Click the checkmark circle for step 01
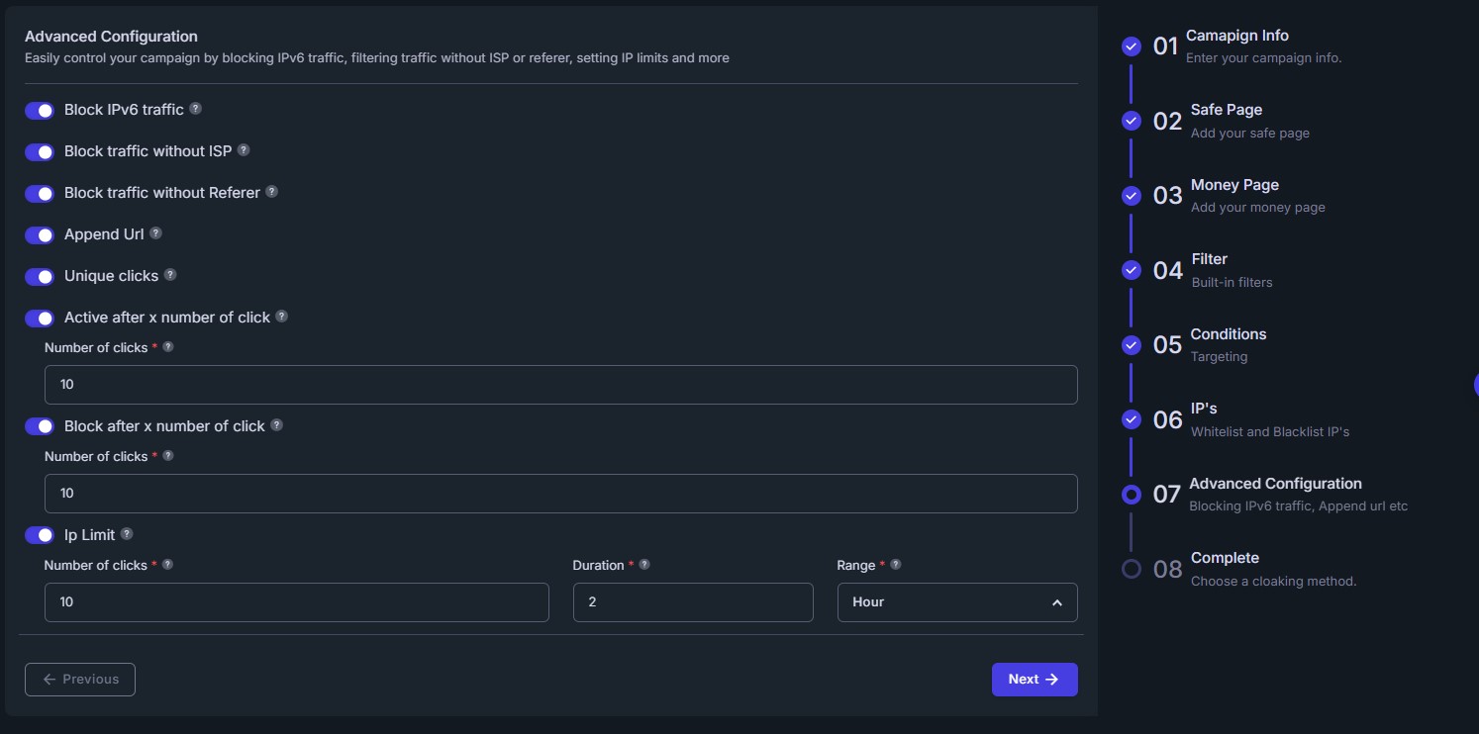 point(1132,46)
